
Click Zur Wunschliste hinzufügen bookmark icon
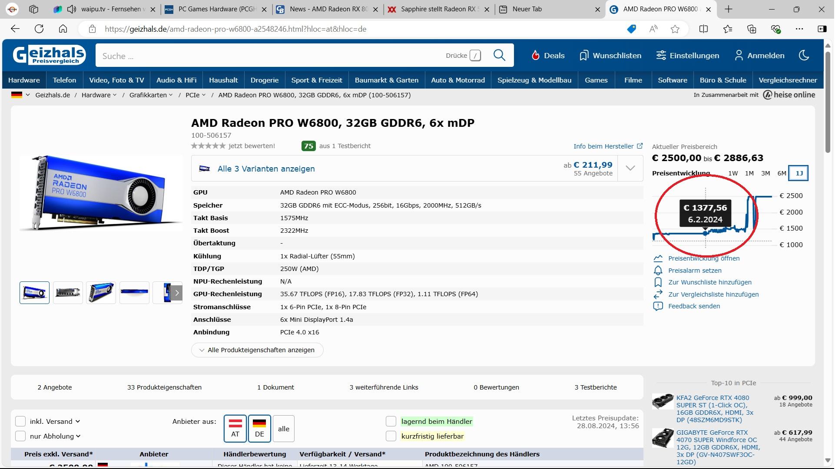pos(658,282)
